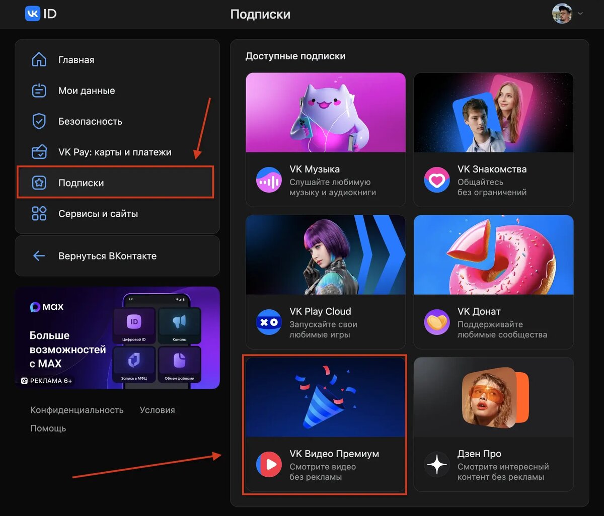Click the VK Музыка round icon
The width and height of the screenshot is (604, 516).
269,180
